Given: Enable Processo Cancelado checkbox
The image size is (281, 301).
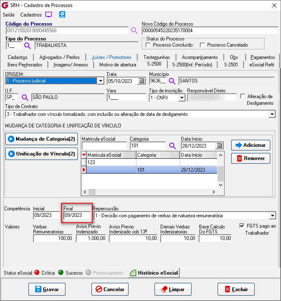Looking at the screenshot, I should point(202,45).
